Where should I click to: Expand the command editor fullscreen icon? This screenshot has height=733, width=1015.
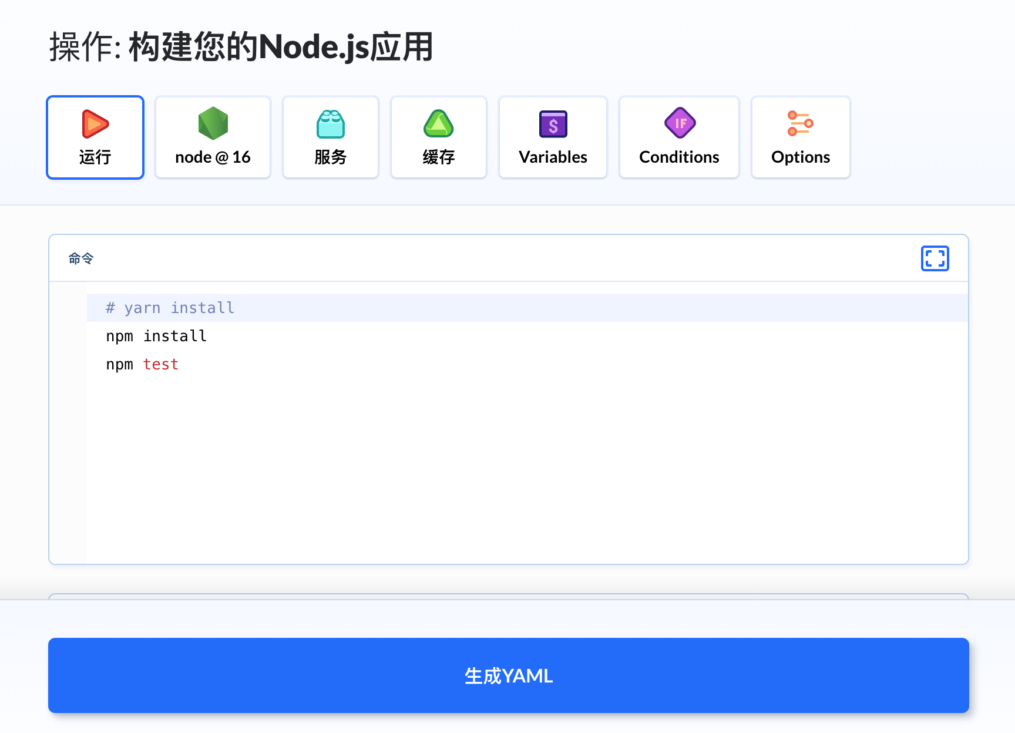coord(935,258)
